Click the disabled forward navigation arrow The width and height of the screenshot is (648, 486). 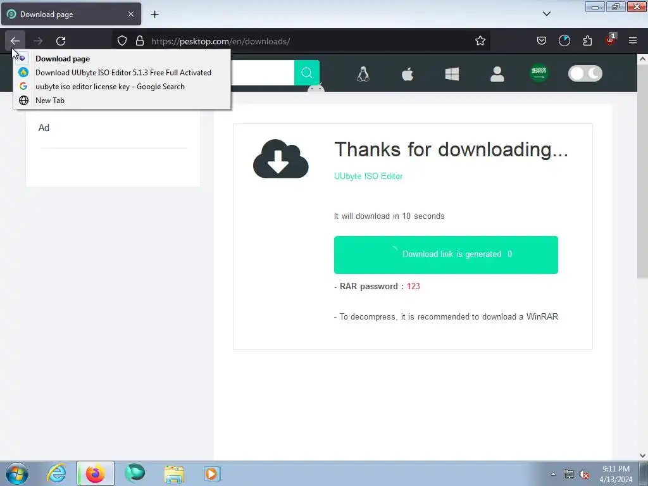38,41
